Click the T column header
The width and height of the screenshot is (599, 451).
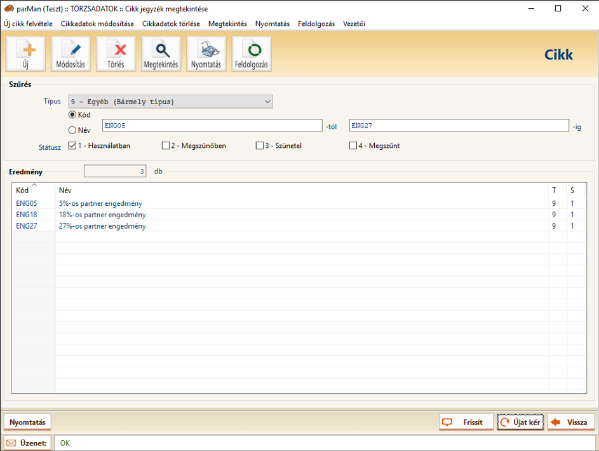[558, 190]
